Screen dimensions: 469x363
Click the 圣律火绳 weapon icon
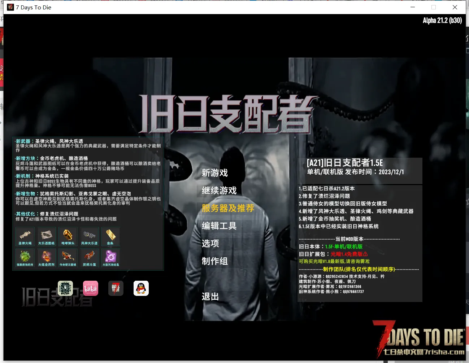pos(25,237)
